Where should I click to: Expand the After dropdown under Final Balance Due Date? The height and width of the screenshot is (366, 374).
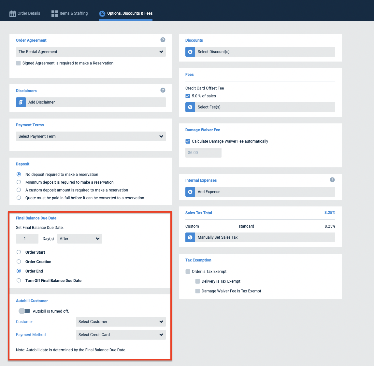[79, 239]
